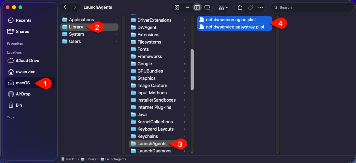The width and height of the screenshot is (356, 163).
Task: Select the Google folder
Action: 158,64
